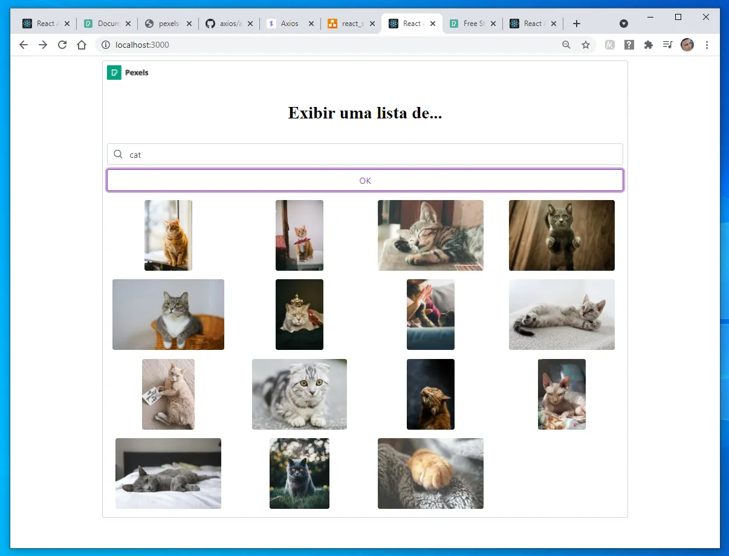Image resolution: width=729 pixels, height=556 pixels.
Task: Close the Docum tab
Action: coord(128,24)
